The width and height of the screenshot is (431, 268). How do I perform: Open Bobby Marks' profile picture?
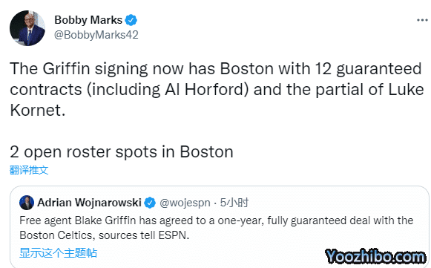point(27,28)
